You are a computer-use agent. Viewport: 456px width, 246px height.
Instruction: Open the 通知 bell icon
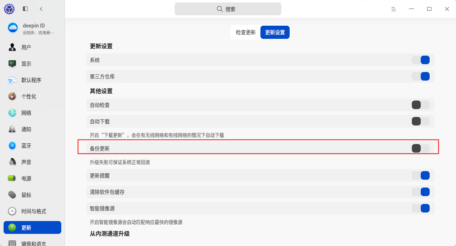(12, 129)
